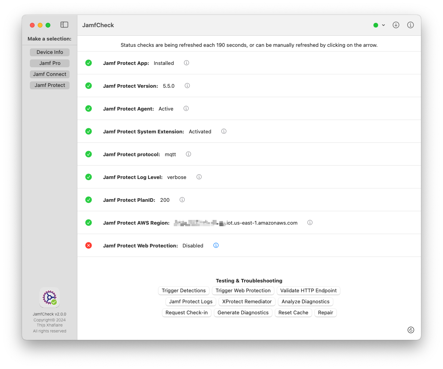Select Jamf Connect in the sidebar

(50, 74)
